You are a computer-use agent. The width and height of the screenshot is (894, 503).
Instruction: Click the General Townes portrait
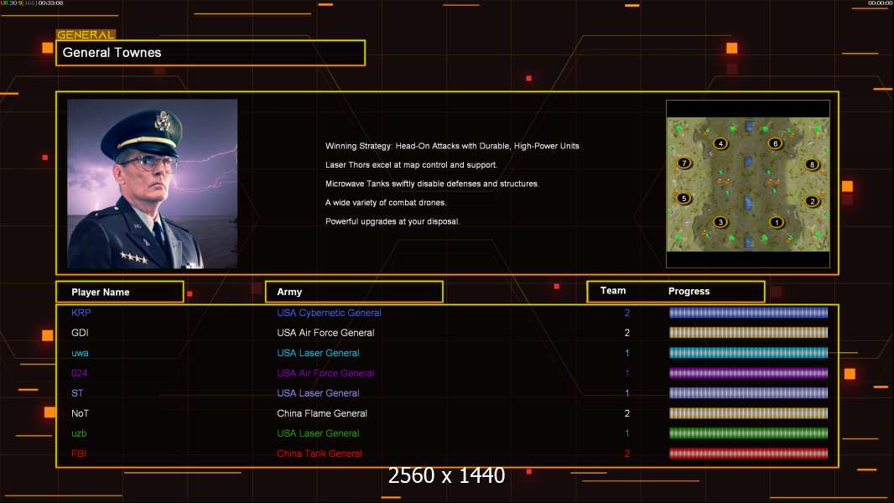[153, 184]
